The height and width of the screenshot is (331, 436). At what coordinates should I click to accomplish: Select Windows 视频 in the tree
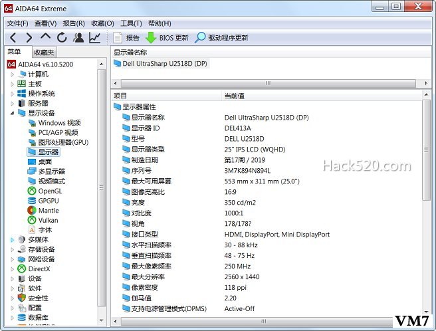click(x=54, y=123)
